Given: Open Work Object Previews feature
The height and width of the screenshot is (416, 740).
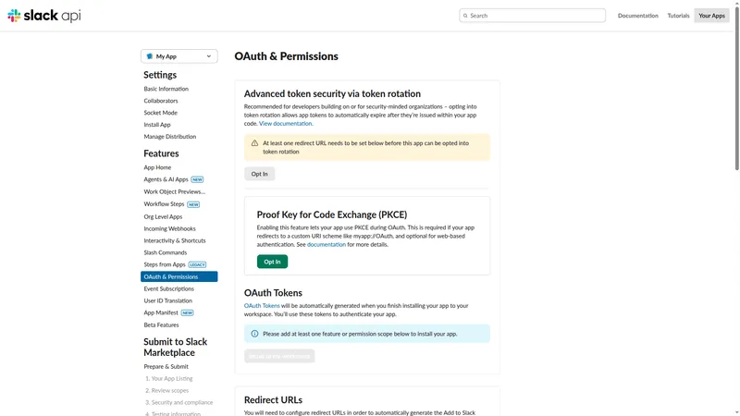Looking at the screenshot, I should pyautogui.click(x=175, y=191).
